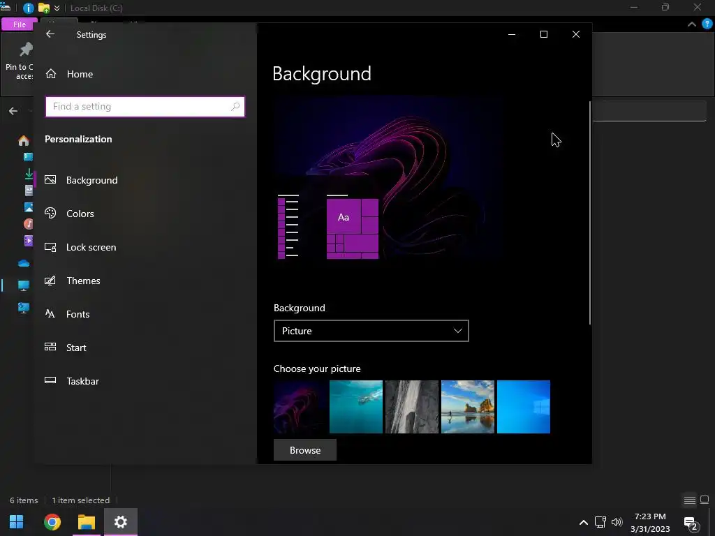The width and height of the screenshot is (715, 536).
Task: Click Explorer back navigation arrow
Action: click(13, 111)
